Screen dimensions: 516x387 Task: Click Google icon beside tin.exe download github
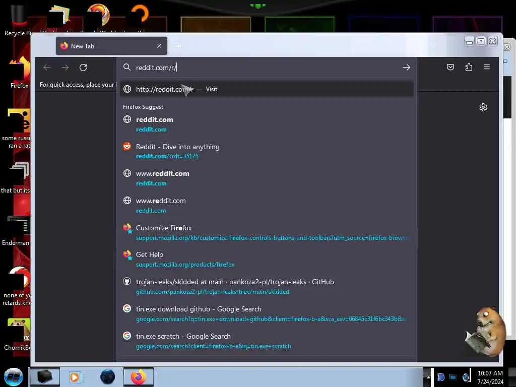pyautogui.click(x=127, y=308)
